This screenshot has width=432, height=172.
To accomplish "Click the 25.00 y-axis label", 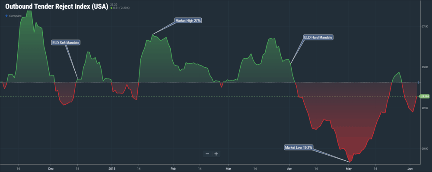I will (425, 67).
